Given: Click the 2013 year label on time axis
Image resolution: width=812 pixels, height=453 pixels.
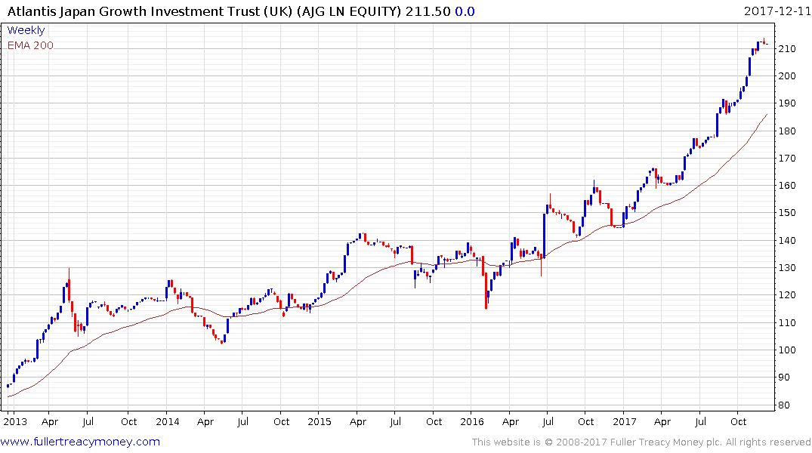Looking at the screenshot, I should coord(15,421).
